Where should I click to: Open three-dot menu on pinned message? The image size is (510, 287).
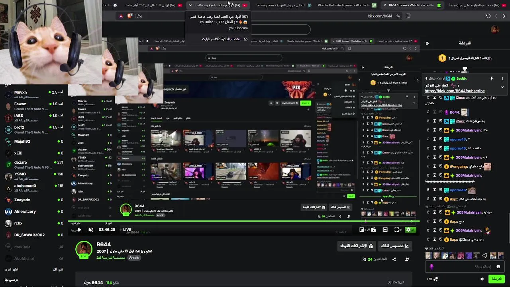(x=502, y=79)
